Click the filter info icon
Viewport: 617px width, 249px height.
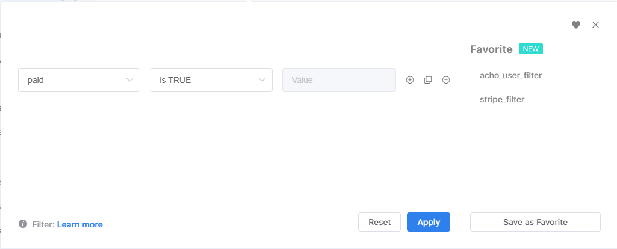pyautogui.click(x=23, y=224)
